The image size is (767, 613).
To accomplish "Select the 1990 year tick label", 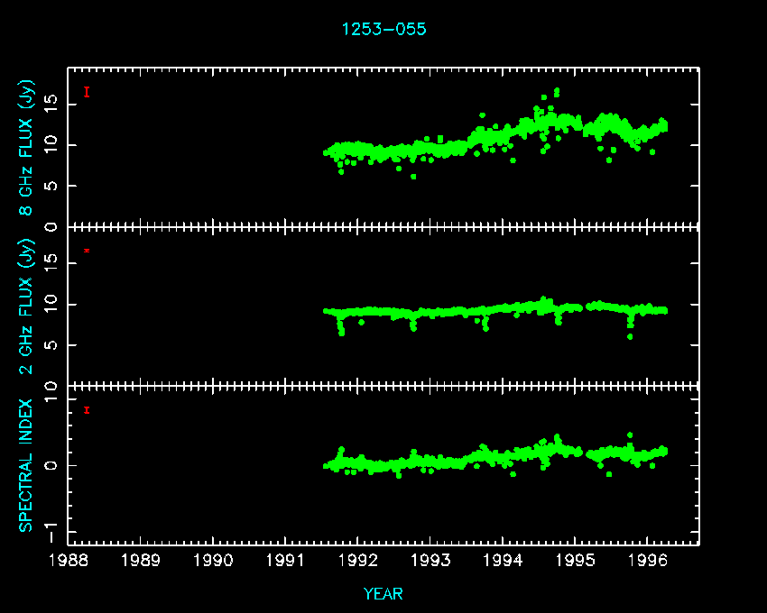I will pos(214,561).
